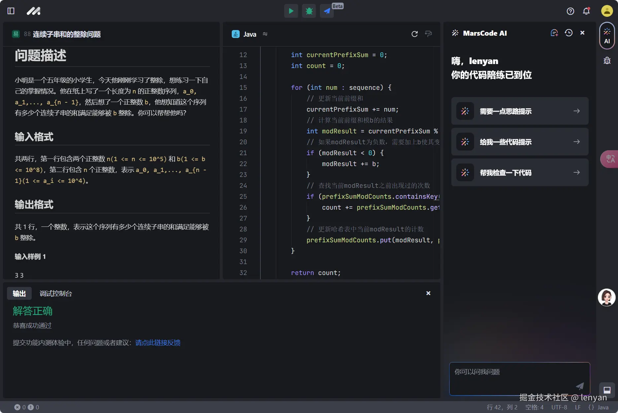The height and width of the screenshot is (413, 618).
Task: Open the user profile avatar
Action: coord(607,11)
